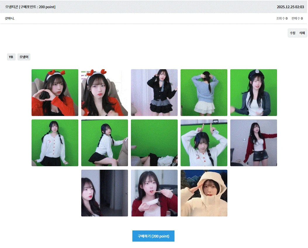Open the author link 깃아니
This screenshot has height=248, width=308.
coord(10,18)
